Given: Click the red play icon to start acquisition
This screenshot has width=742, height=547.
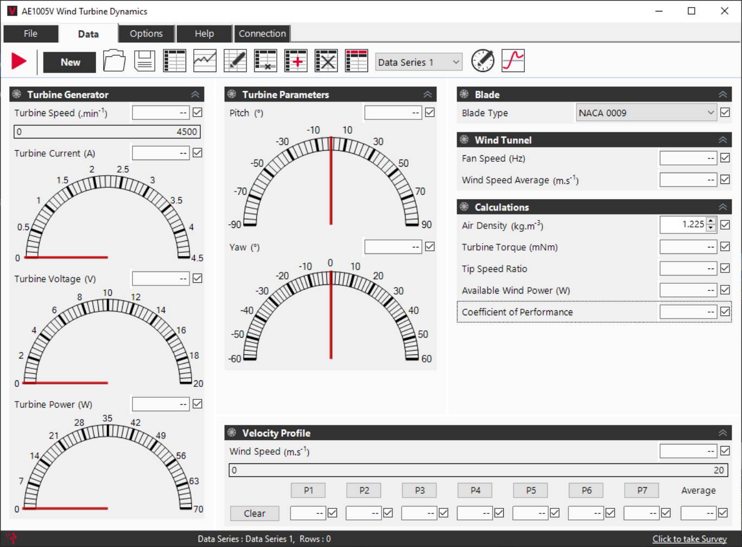Looking at the screenshot, I should tap(18, 61).
